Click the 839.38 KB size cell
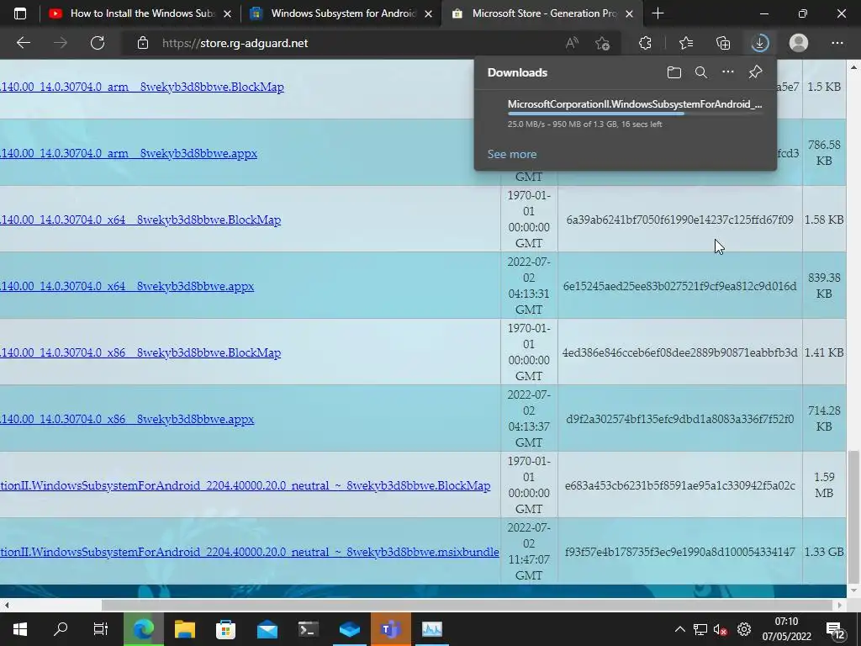Screen dimensions: 861x646 tap(824, 286)
